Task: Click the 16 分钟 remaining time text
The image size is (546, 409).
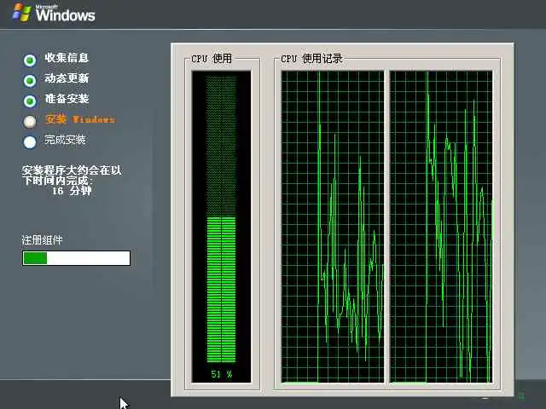Action: click(72, 191)
